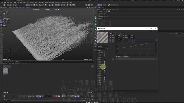Image resolution: width=184 pixels, height=103 pixels.
Task: Open the Cycles 4D menu in material manager
Action: point(24,64)
